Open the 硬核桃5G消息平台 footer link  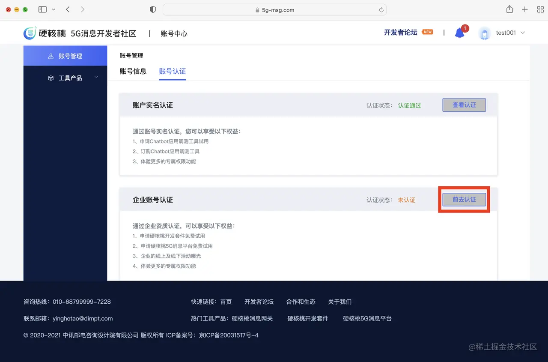click(367, 318)
